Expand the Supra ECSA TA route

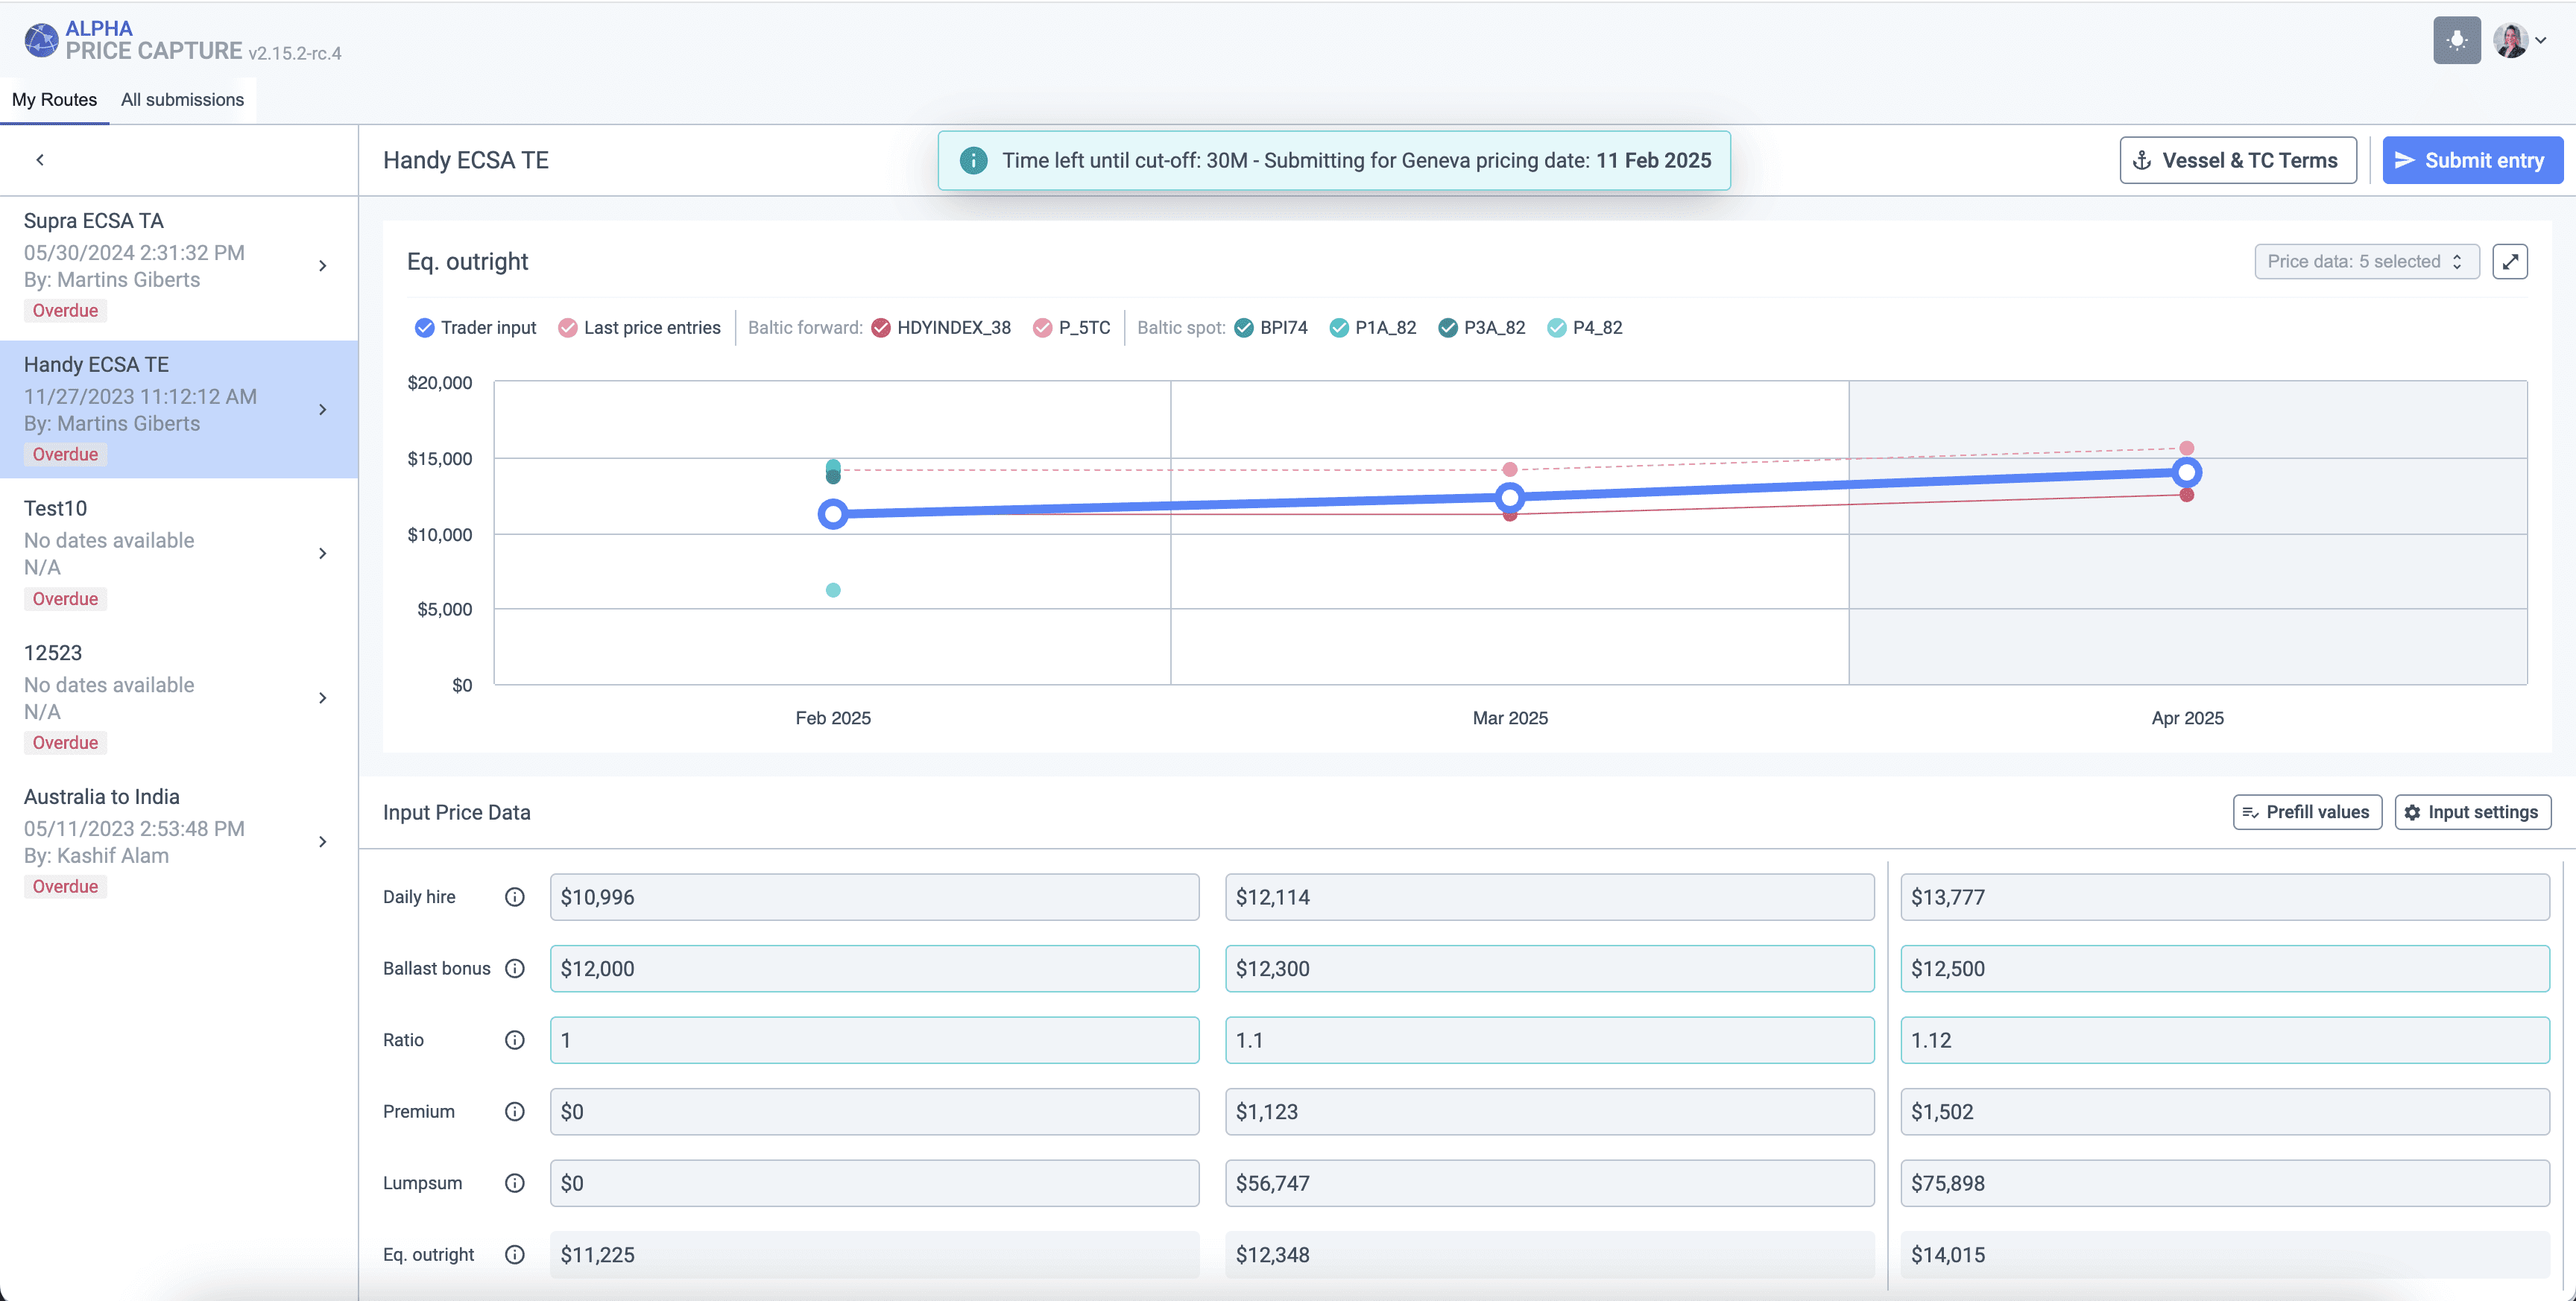(x=322, y=266)
